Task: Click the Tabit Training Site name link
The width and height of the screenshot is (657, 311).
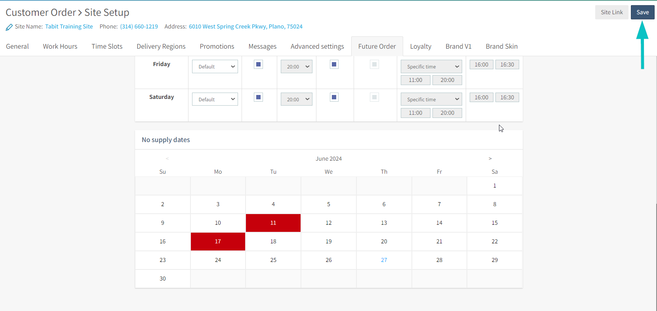Action: [x=69, y=27]
